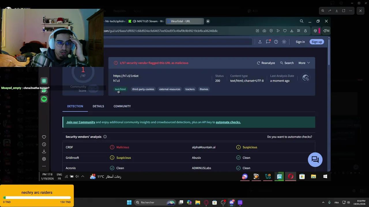Image resolution: width=369 pixels, height=207 pixels.
Task: Click the Gridinsoft Suspicious result
Action: click(x=121, y=158)
